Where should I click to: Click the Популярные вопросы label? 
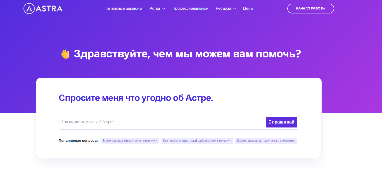point(78,141)
